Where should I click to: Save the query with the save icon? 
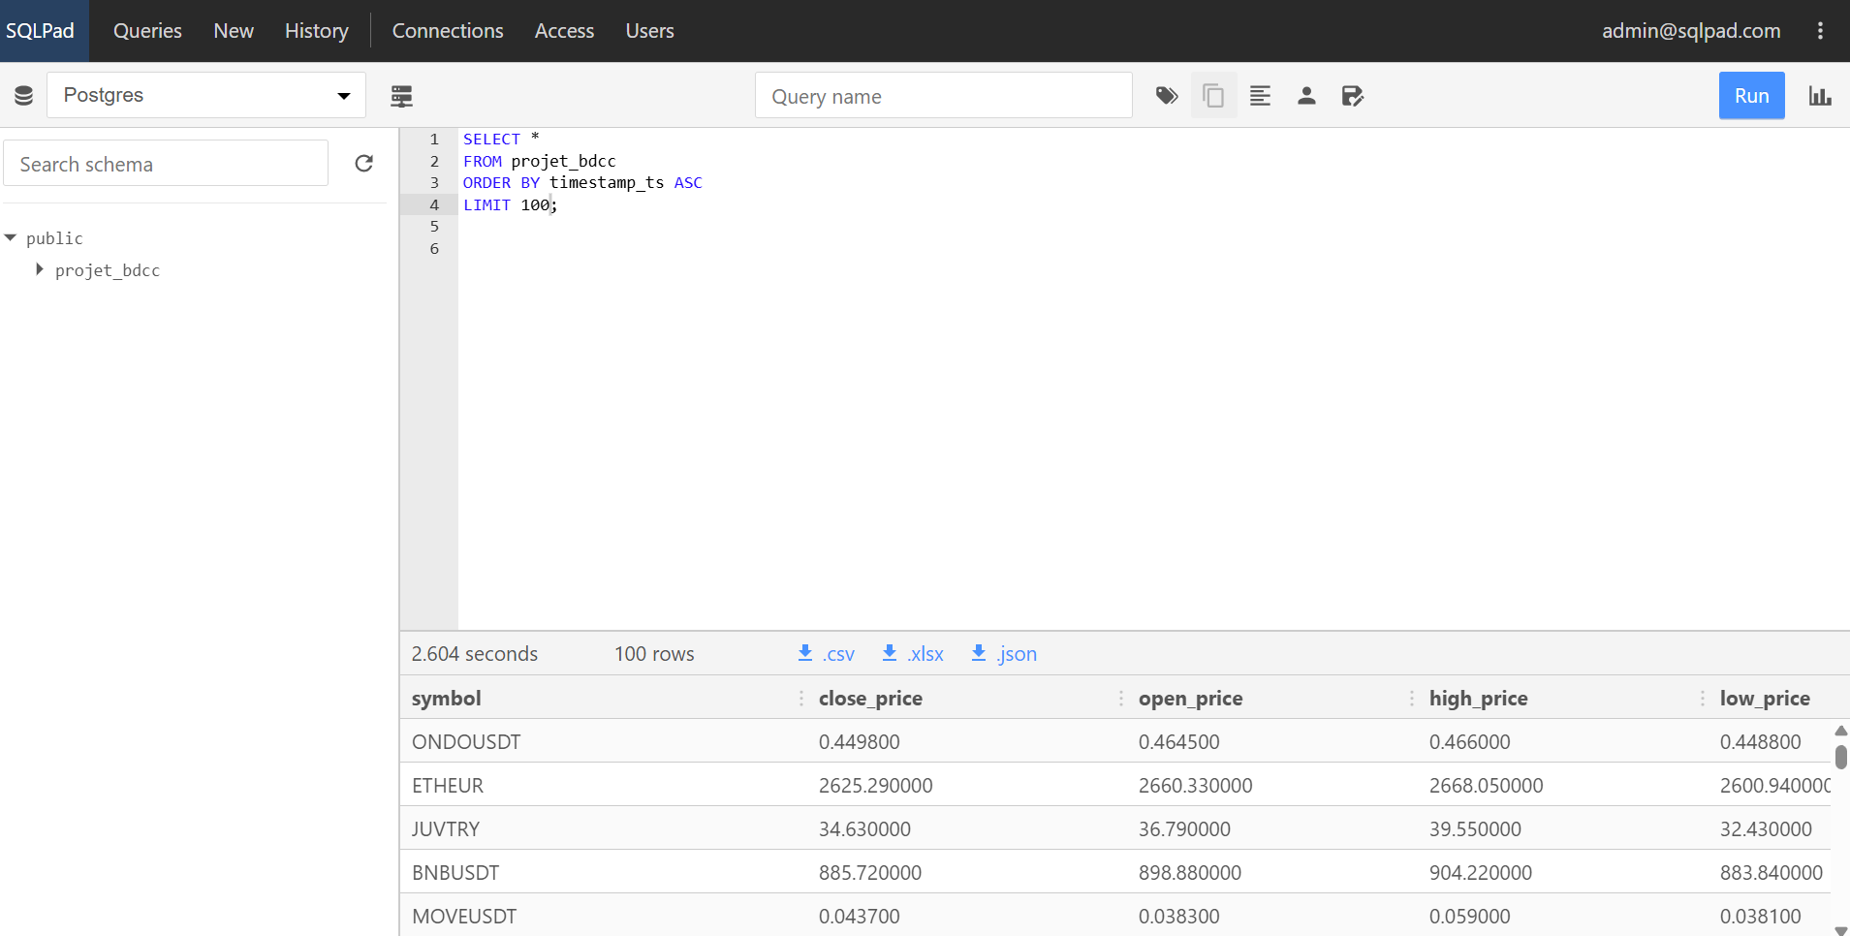coord(1353,96)
